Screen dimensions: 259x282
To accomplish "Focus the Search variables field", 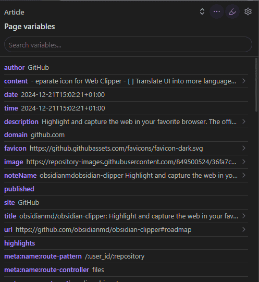I will tap(128, 44).
